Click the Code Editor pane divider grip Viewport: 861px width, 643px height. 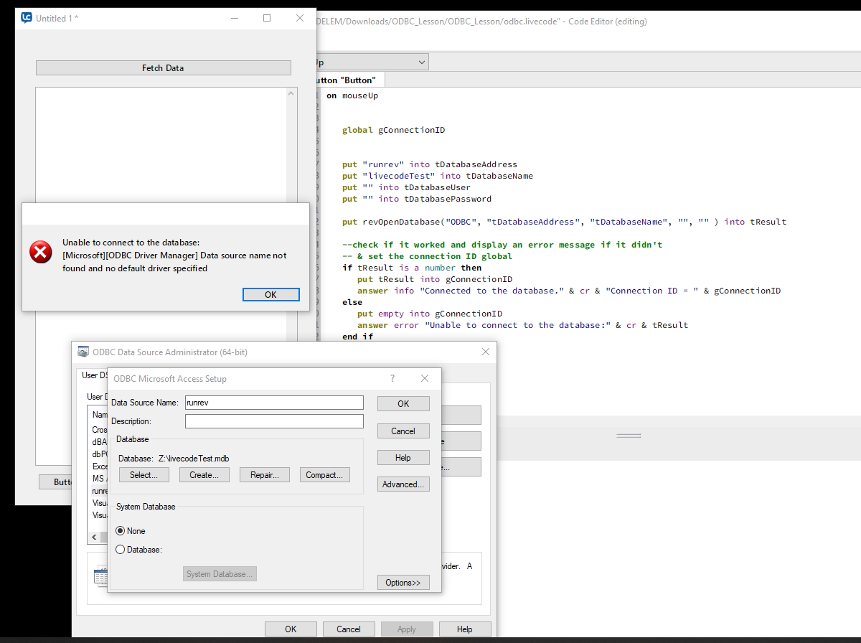[x=629, y=436]
